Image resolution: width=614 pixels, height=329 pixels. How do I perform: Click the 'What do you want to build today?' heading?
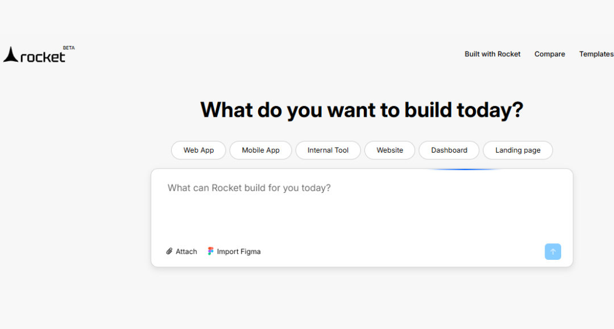pyautogui.click(x=362, y=110)
